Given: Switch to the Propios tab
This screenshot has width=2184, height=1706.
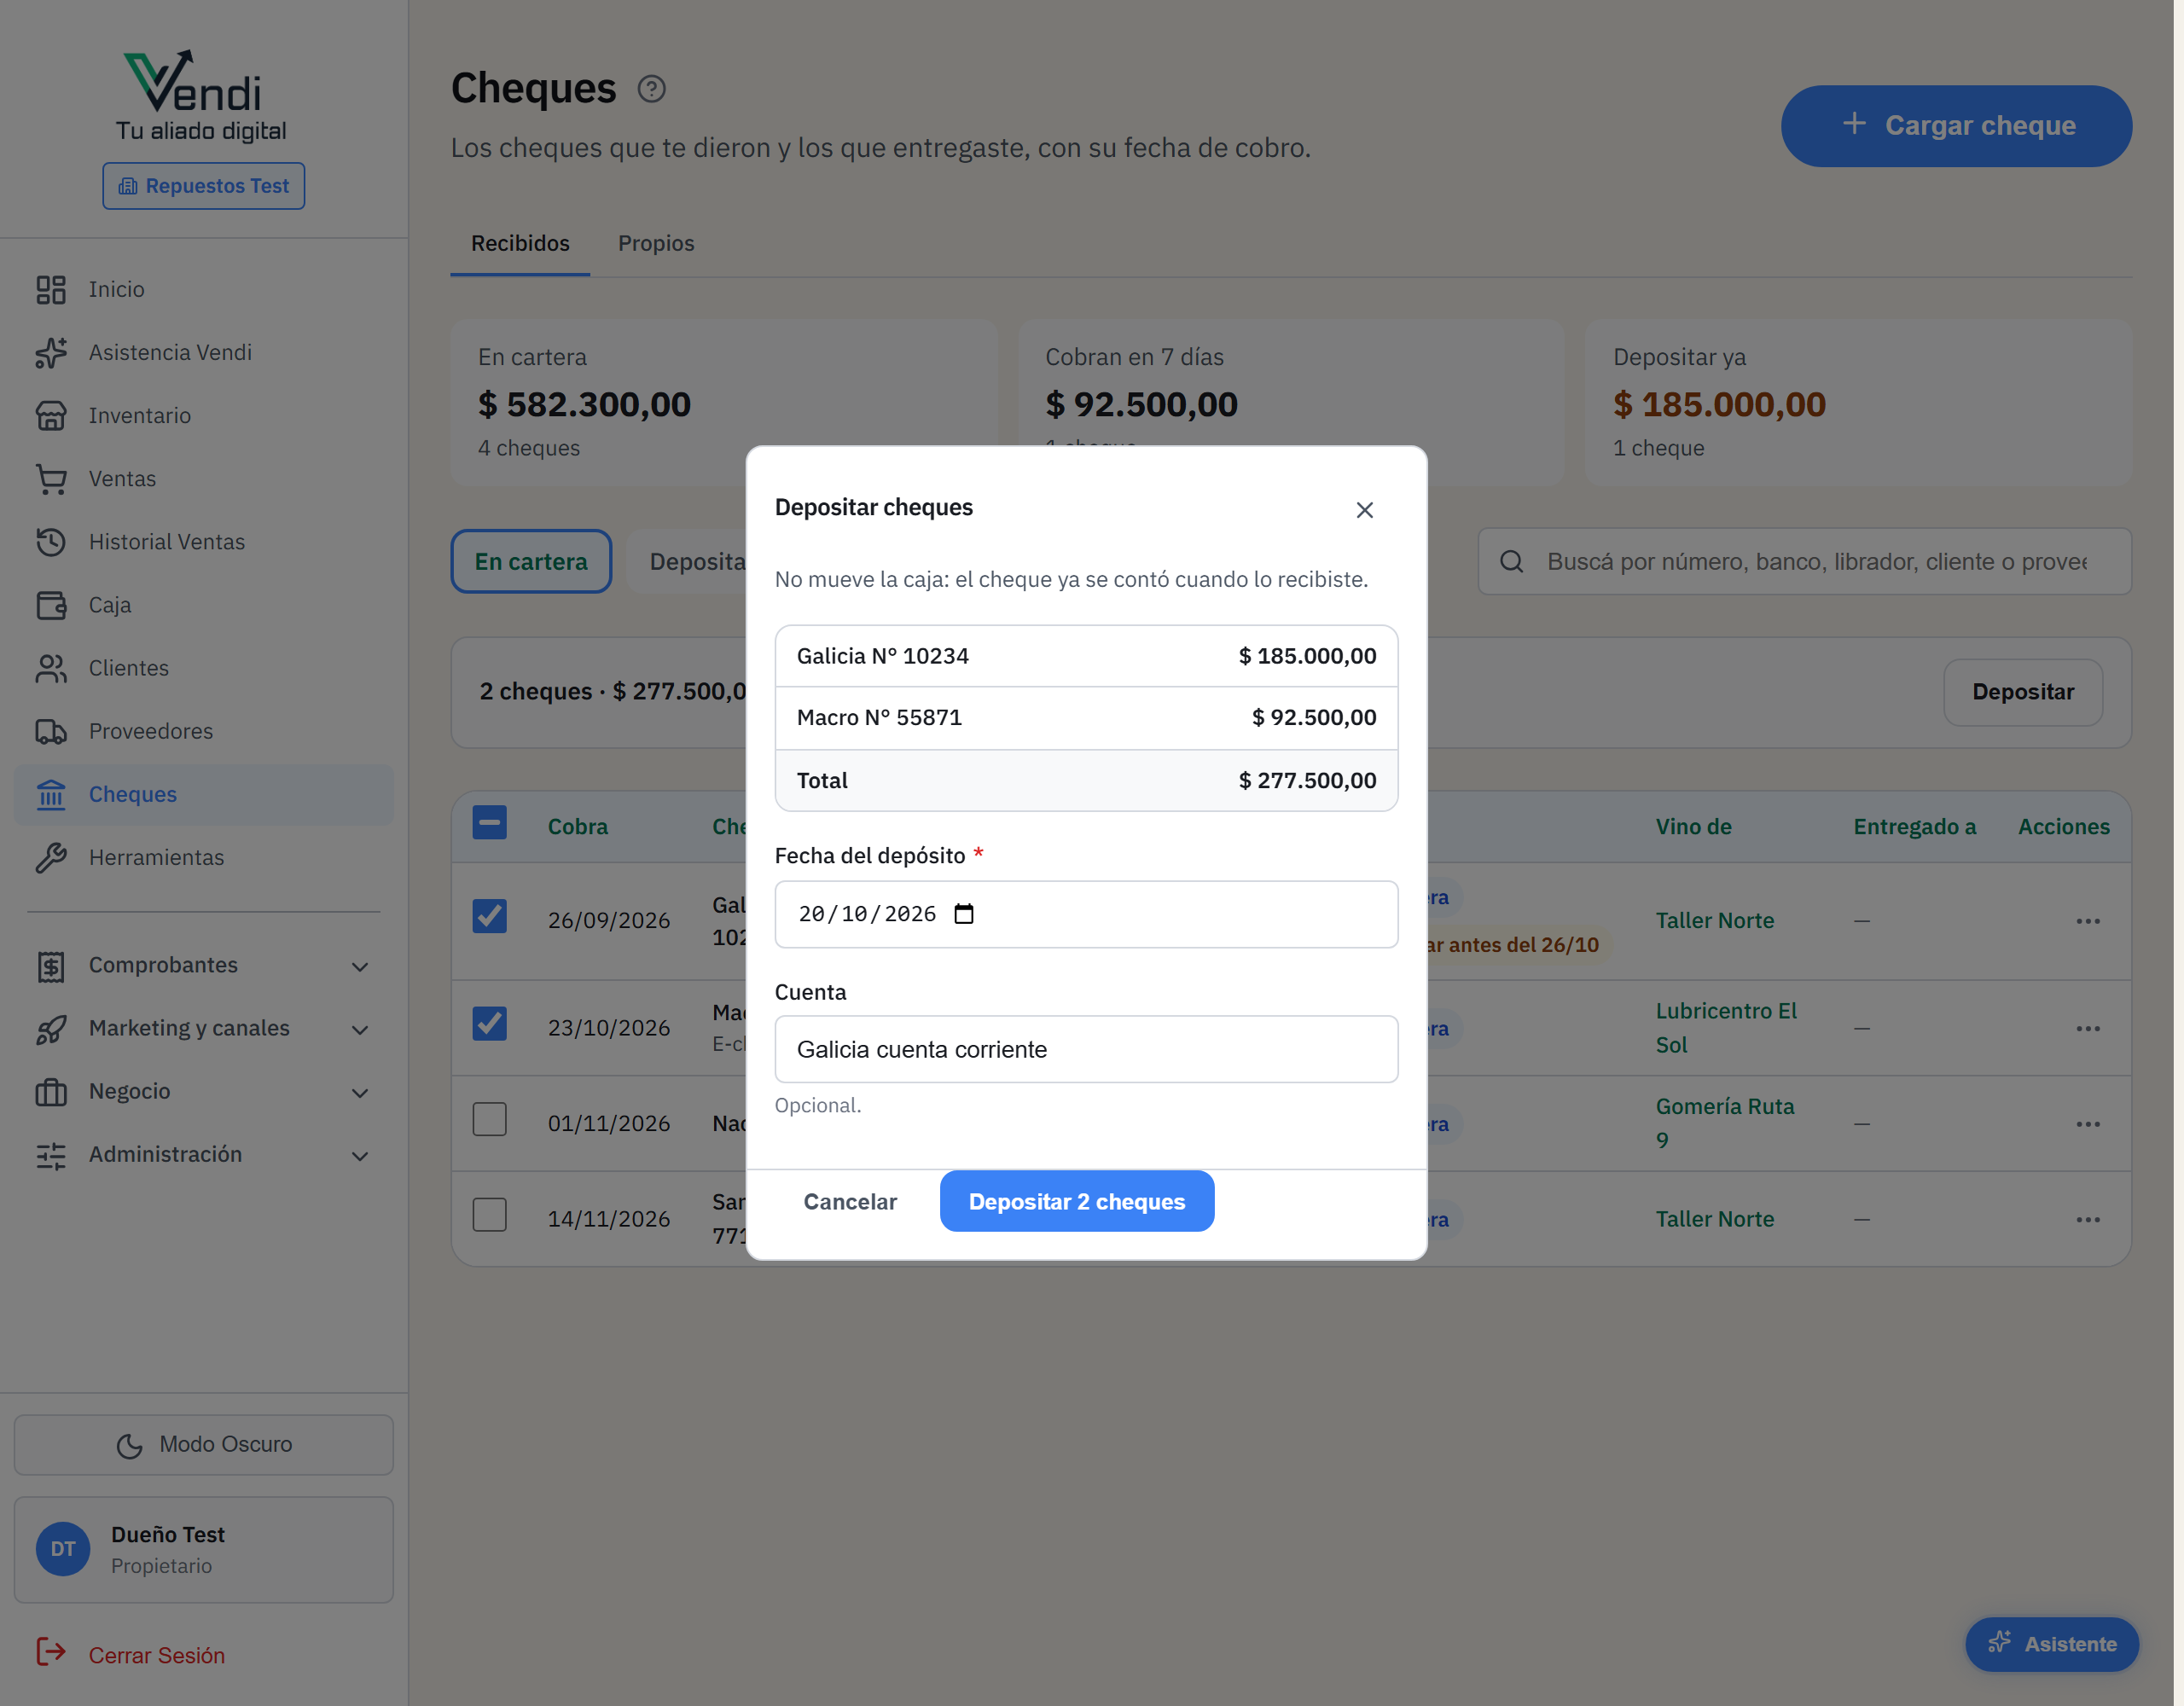Looking at the screenshot, I should pyautogui.click(x=656, y=243).
